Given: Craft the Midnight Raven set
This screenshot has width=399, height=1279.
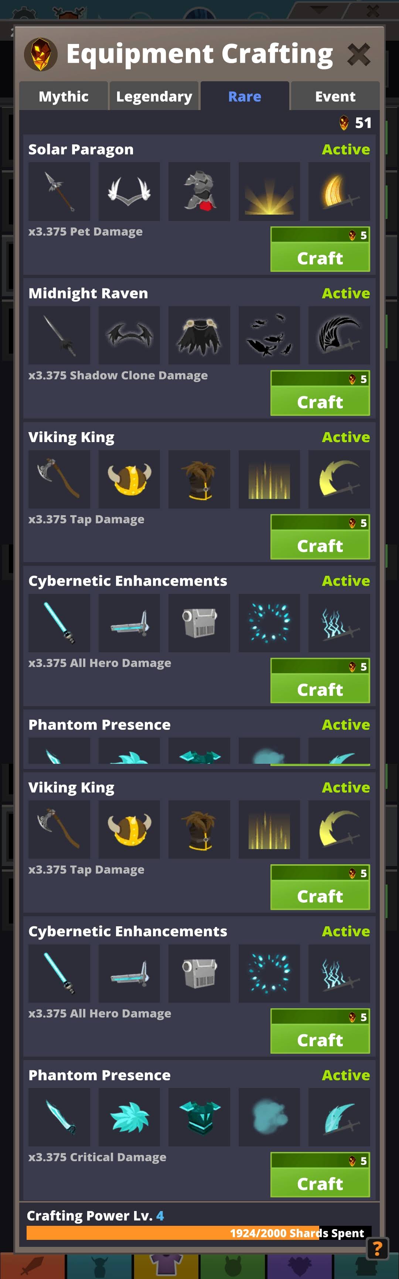Looking at the screenshot, I should [320, 393].
